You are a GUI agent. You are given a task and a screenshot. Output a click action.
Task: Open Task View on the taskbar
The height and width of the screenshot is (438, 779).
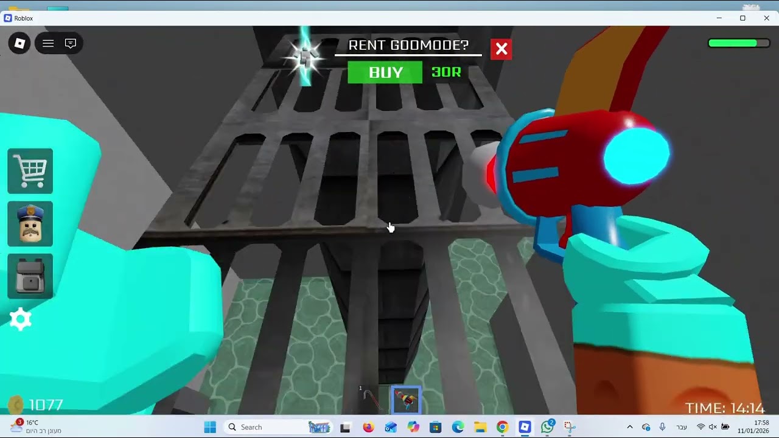(345, 427)
